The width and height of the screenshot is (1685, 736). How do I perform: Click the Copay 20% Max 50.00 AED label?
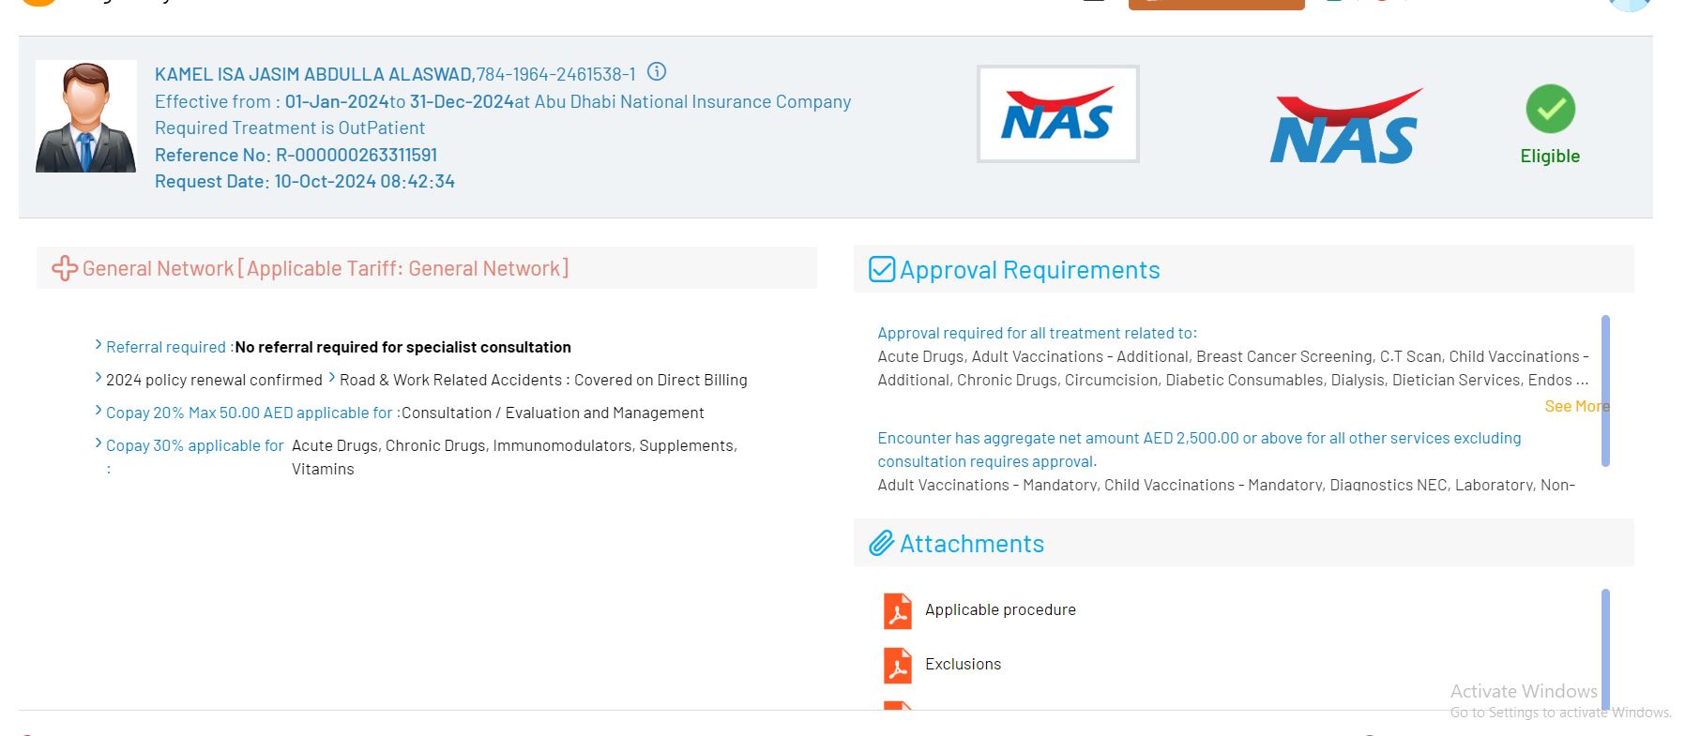pos(251,413)
